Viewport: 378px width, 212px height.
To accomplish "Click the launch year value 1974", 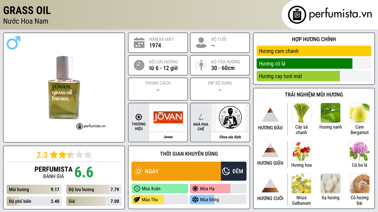I will click(155, 45).
